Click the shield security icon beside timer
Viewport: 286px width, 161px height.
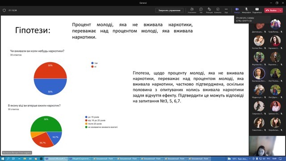4,10
